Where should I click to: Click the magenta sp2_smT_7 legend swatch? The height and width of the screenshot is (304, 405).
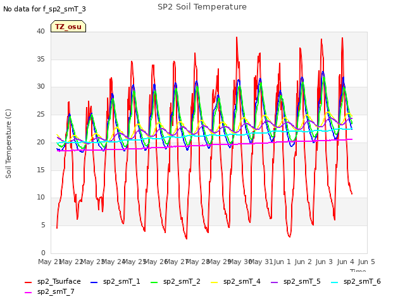click(x=28, y=293)
